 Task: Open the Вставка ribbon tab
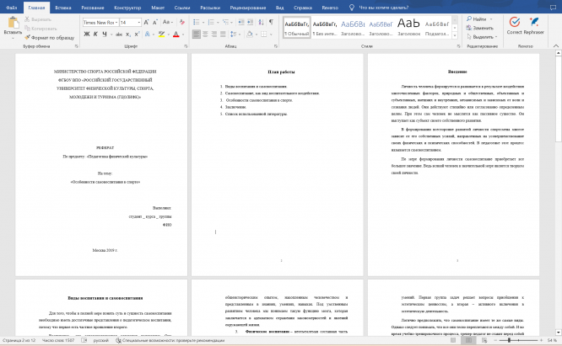click(x=63, y=8)
